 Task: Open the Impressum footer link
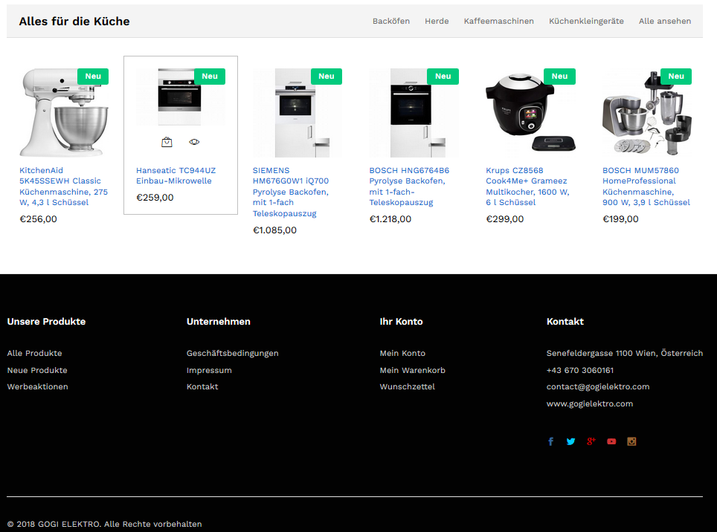[209, 370]
